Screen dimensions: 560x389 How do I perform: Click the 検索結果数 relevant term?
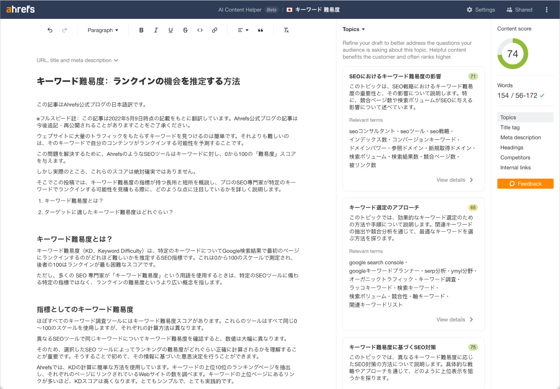tap(405, 157)
